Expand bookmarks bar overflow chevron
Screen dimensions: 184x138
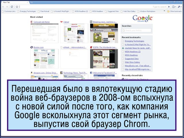pyautogui.click(x=164, y=11)
